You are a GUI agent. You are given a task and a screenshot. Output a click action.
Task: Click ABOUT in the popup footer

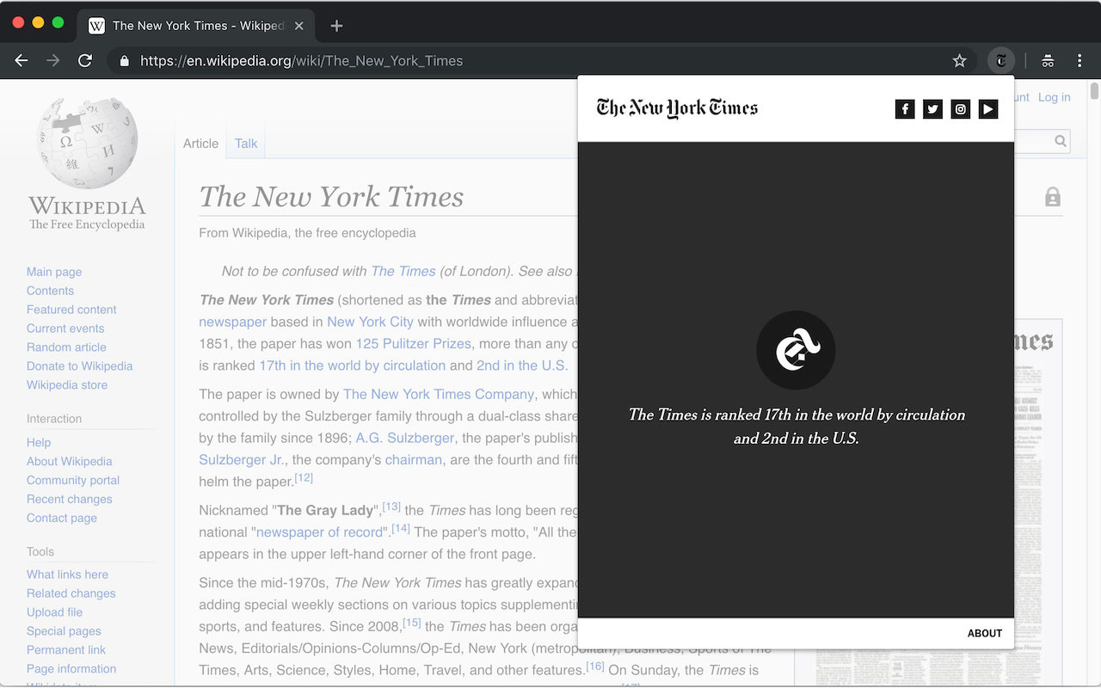[x=984, y=633]
